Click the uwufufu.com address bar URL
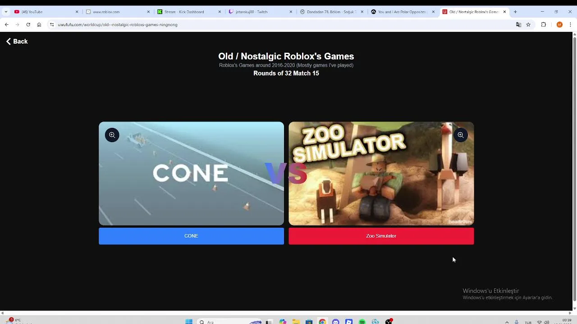Image resolution: width=577 pixels, height=324 pixels. pyautogui.click(x=118, y=25)
